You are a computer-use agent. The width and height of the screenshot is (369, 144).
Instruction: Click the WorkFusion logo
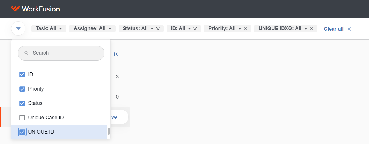tap(35, 9)
